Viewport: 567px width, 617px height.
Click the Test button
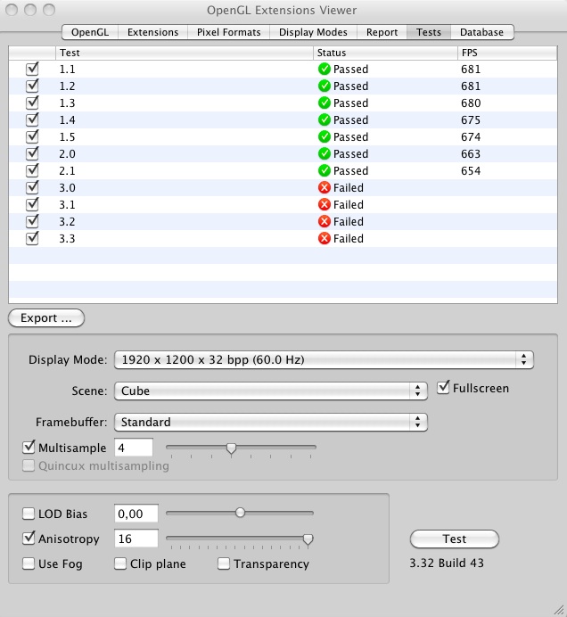455,539
